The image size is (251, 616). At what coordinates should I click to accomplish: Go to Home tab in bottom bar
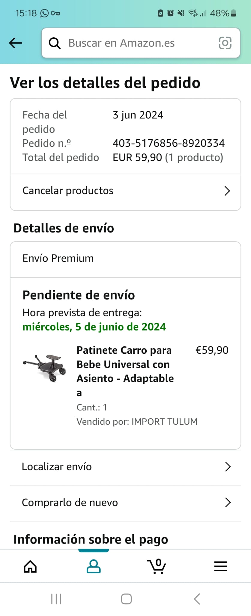tap(30, 567)
